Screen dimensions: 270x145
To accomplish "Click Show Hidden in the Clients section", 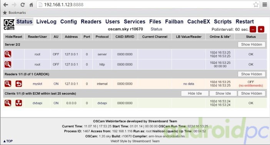I will (x=252, y=93).
